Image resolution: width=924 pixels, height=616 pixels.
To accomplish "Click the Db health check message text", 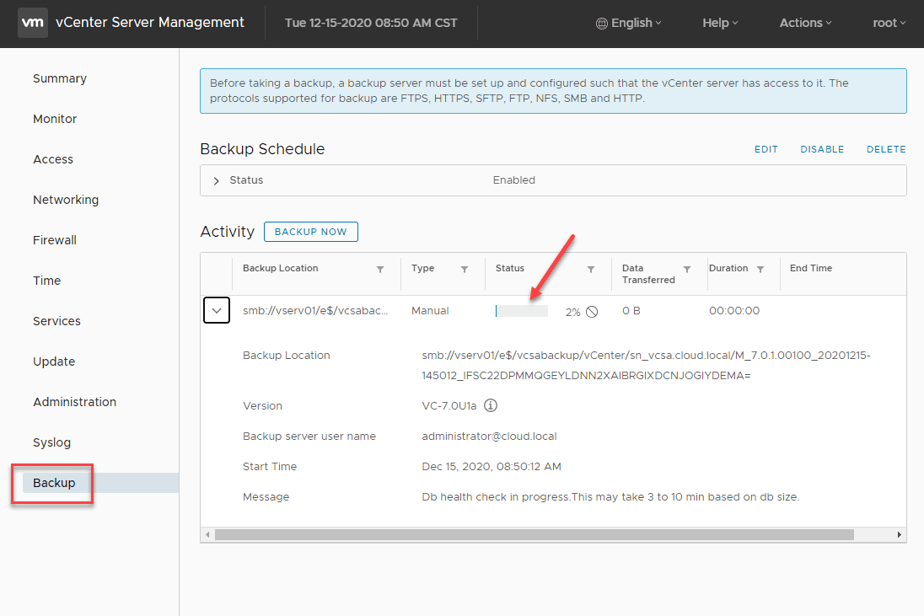I will [610, 497].
